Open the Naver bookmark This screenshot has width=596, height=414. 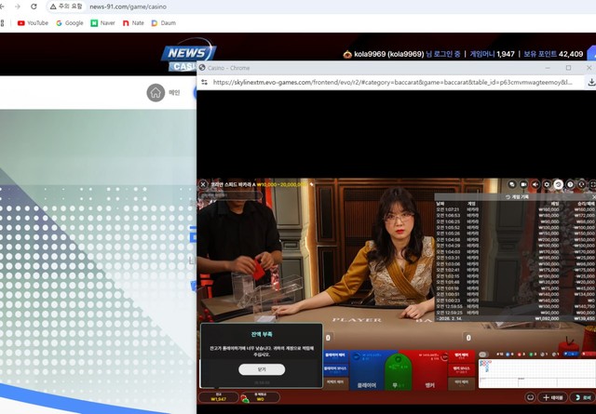[x=105, y=22]
